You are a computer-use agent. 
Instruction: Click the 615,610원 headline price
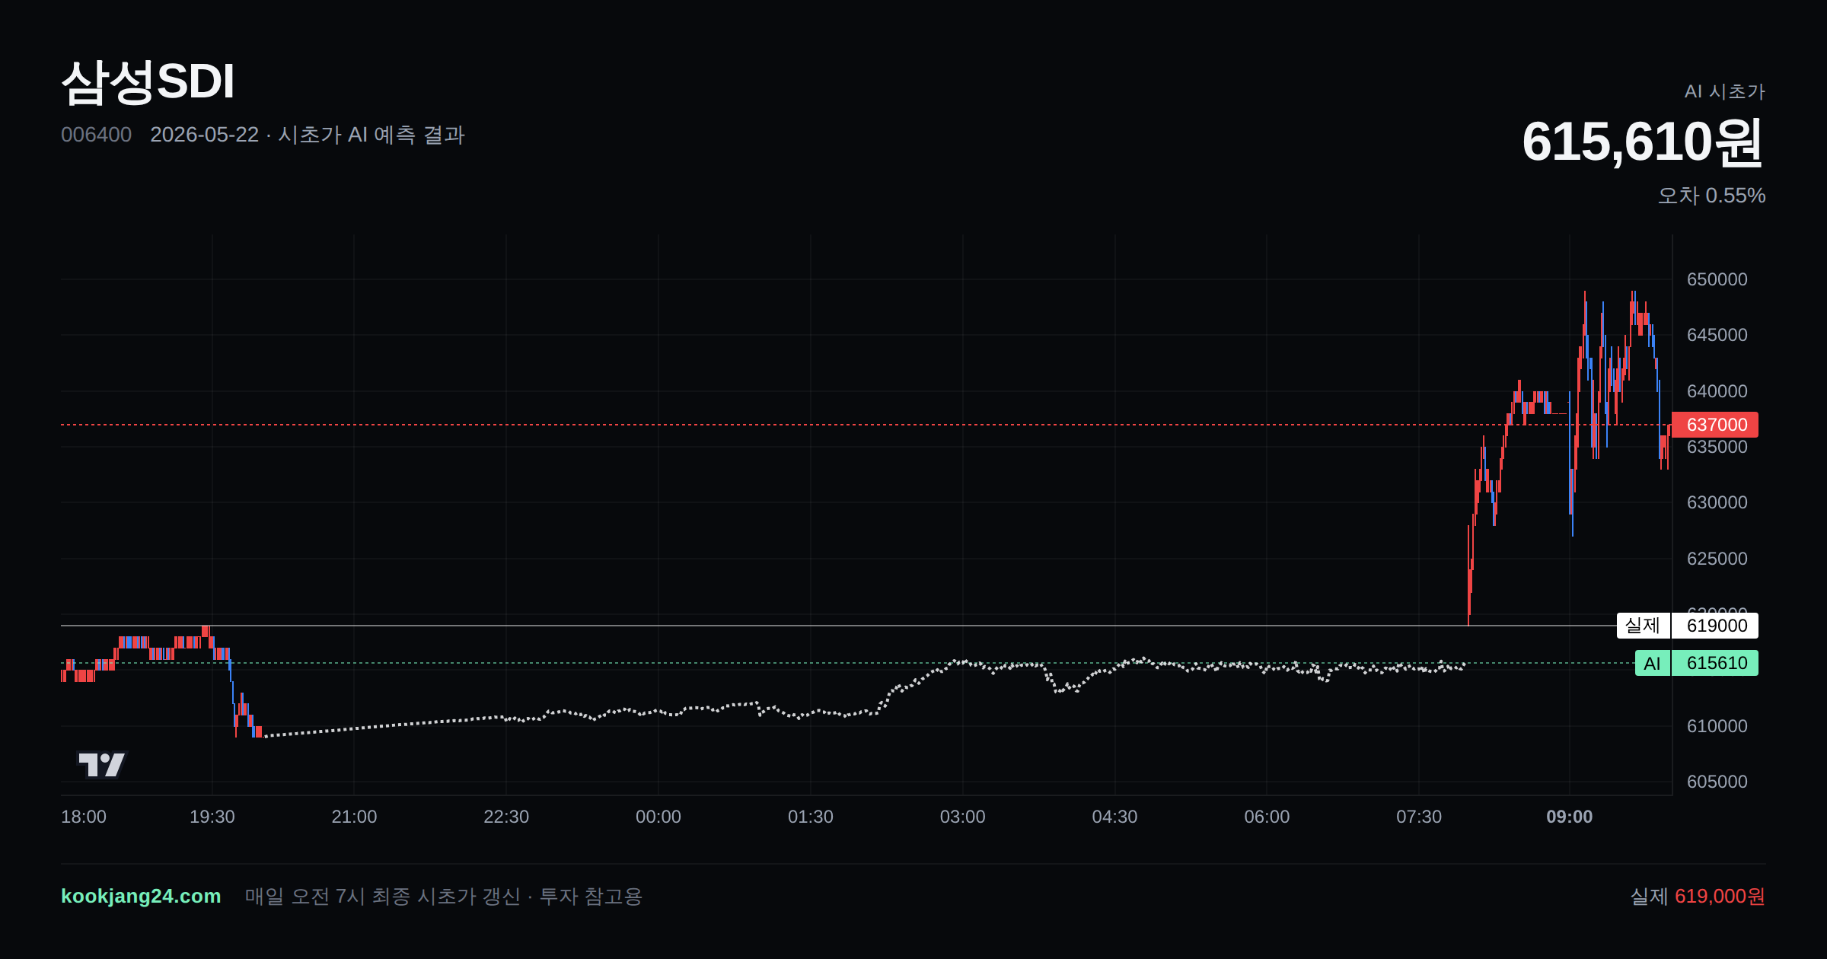[x=1643, y=142]
